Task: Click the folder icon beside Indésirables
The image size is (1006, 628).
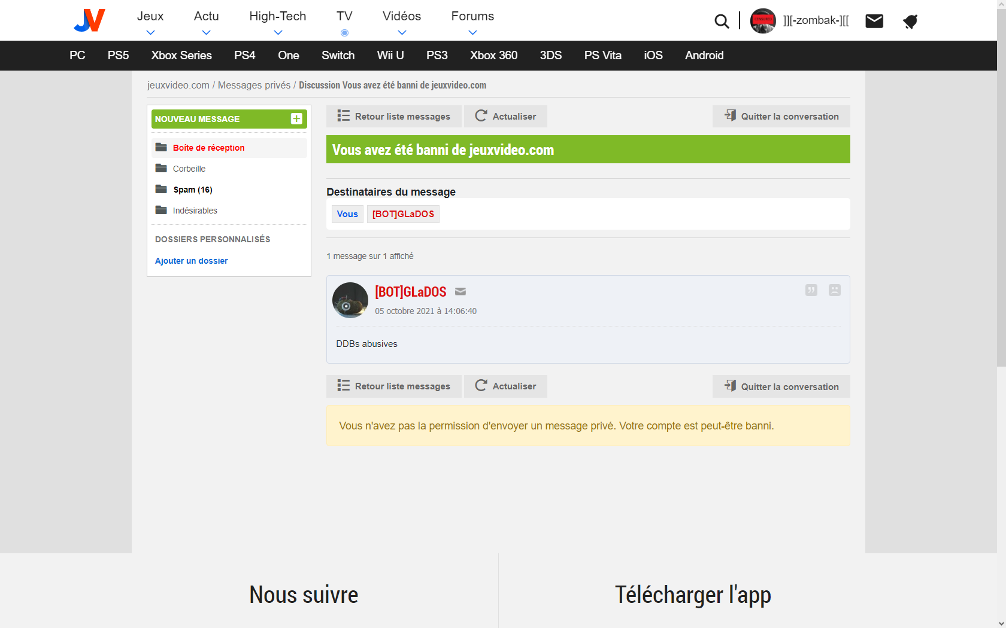Action: pyautogui.click(x=161, y=210)
